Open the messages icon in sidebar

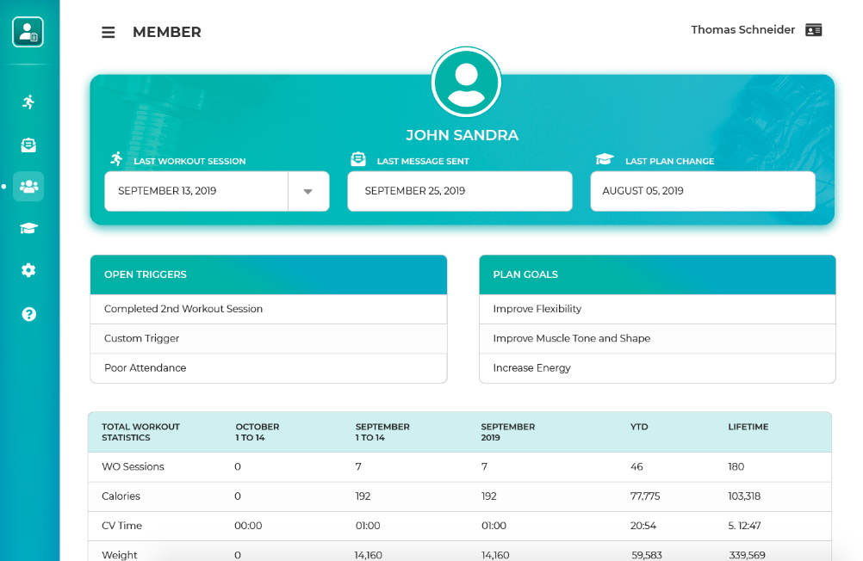[x=28, y=145]
